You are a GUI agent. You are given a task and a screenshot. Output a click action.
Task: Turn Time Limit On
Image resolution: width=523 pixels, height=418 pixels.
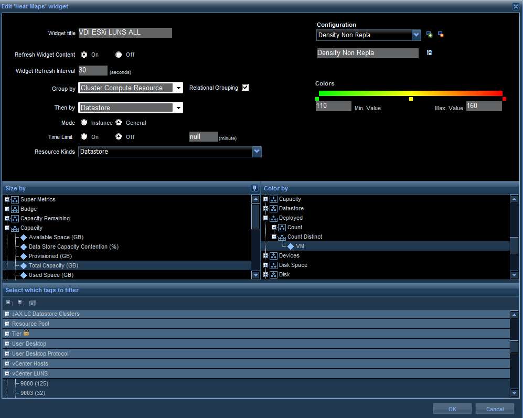click(x=84, y=137)
